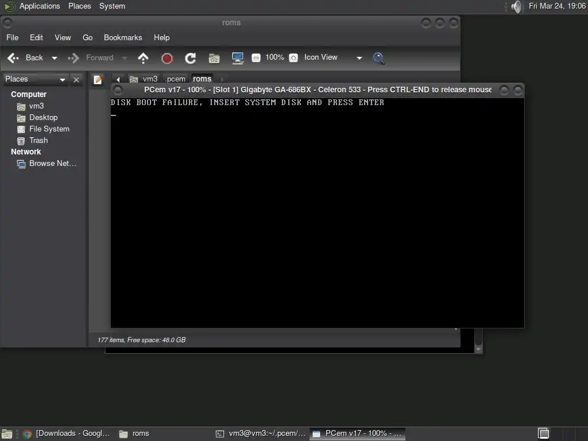Click the volume speaker icon
The width and height of the screenshot is (588, 441).
tap(516, 6)
